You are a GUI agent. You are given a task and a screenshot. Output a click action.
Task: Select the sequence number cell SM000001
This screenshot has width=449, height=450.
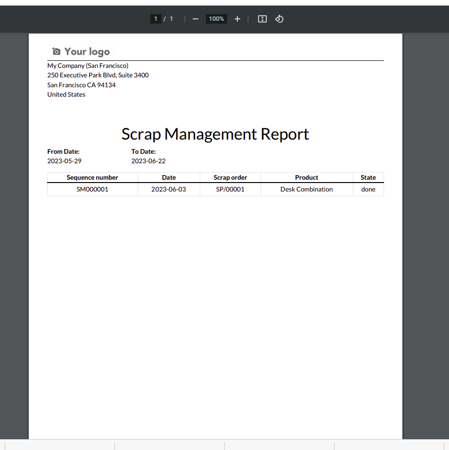(92, 190)
